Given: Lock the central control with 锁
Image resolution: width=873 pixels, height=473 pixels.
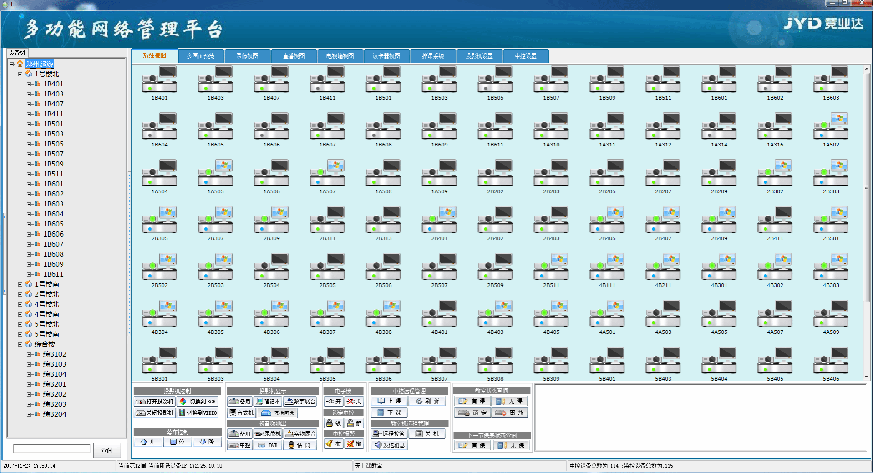Looking at the screenshot, I should pos(333,423).
